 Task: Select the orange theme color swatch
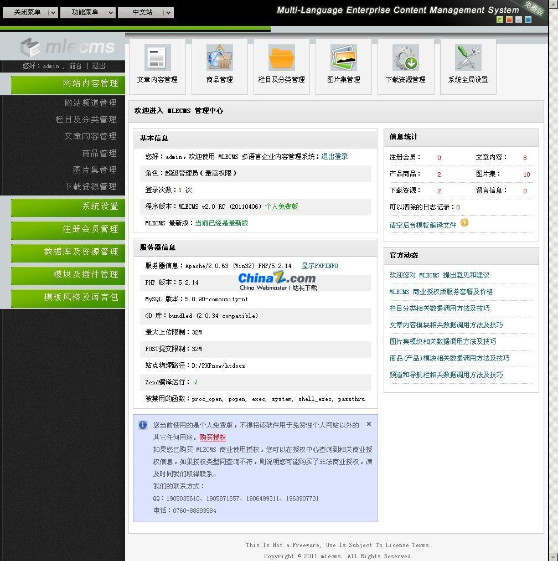[509, 20]
